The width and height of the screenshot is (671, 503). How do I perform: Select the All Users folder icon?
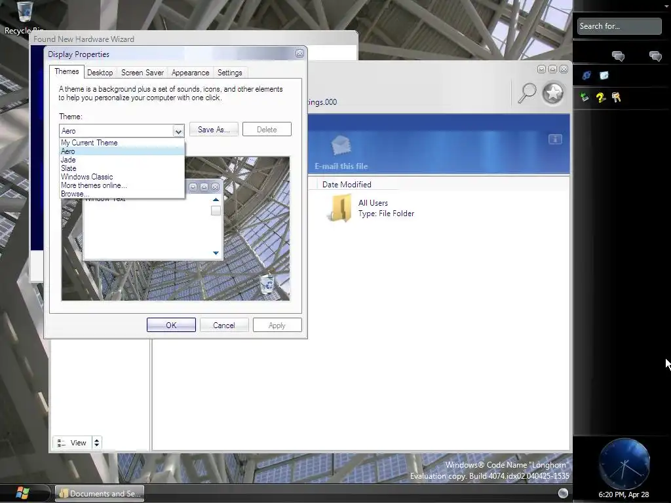point(340,208)
